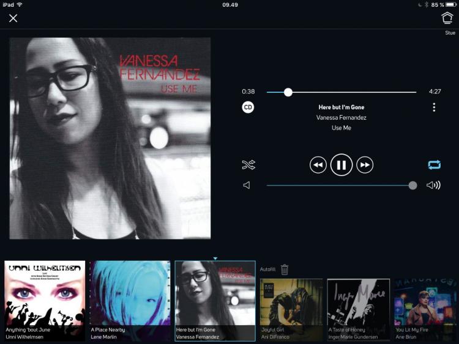The width and height of the screenshot is (459, 344).
Task: Click the Wi-Fi icon in status bar
Action: [x=20, y=5]
